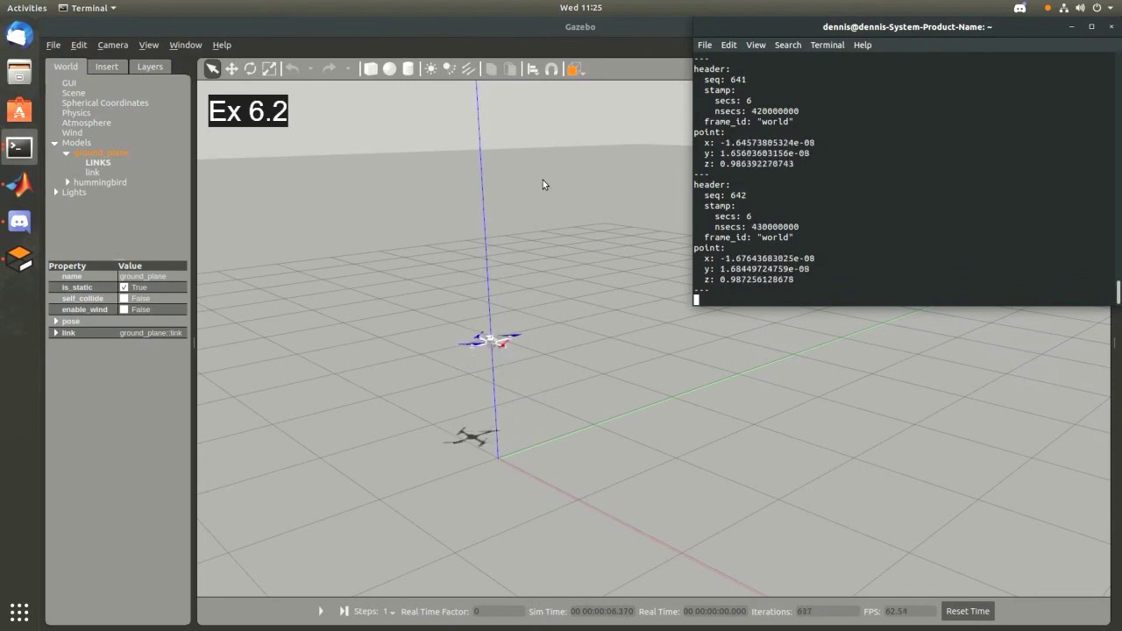The image size is (1122, 631).
Task: Expand the pose property
Action: coord(56,322)
